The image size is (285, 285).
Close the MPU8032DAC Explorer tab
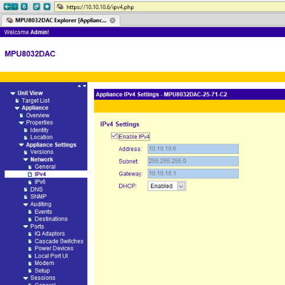tap(113, 21)
